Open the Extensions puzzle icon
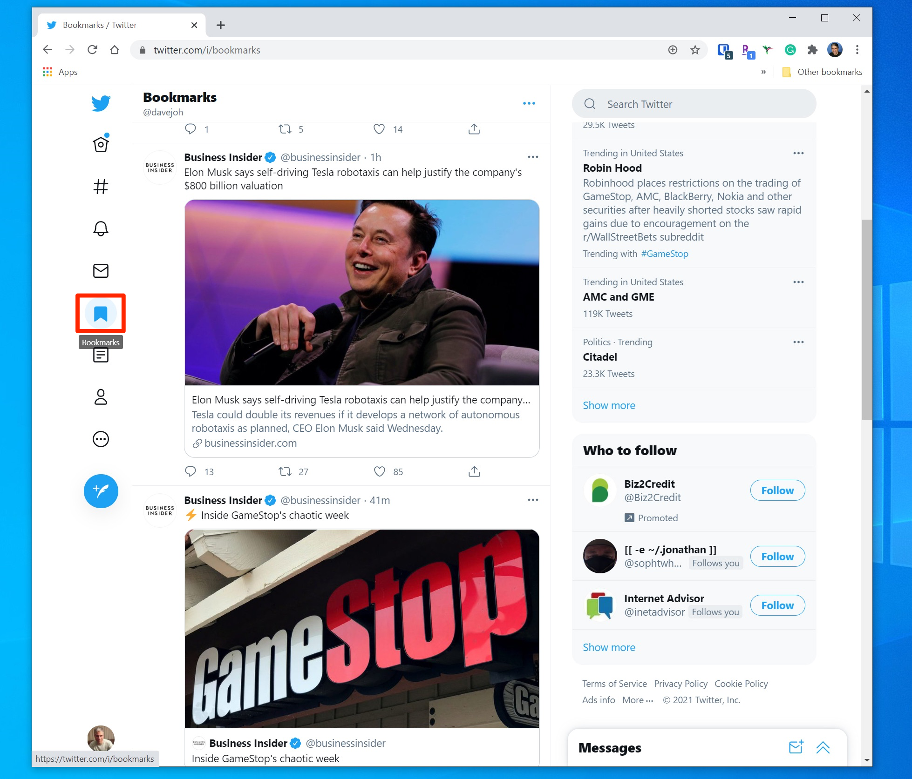This screenshot has width=912, height=779. 812,50
